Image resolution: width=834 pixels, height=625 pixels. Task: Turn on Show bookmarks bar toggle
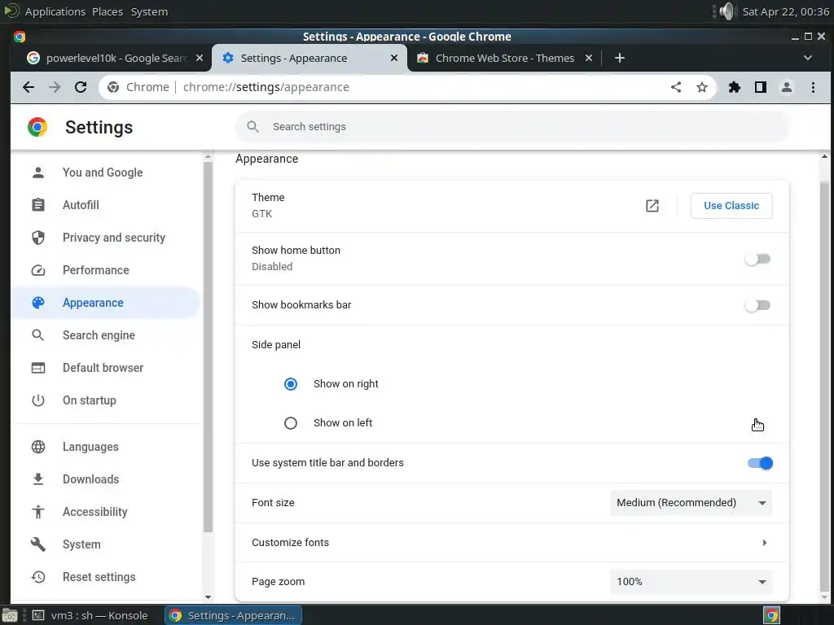pos(758,305)
